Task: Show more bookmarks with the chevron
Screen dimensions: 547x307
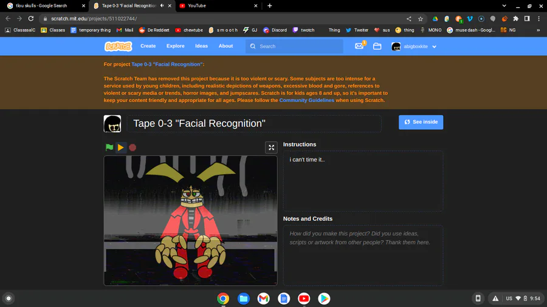Action: click(x=538, y=30)
